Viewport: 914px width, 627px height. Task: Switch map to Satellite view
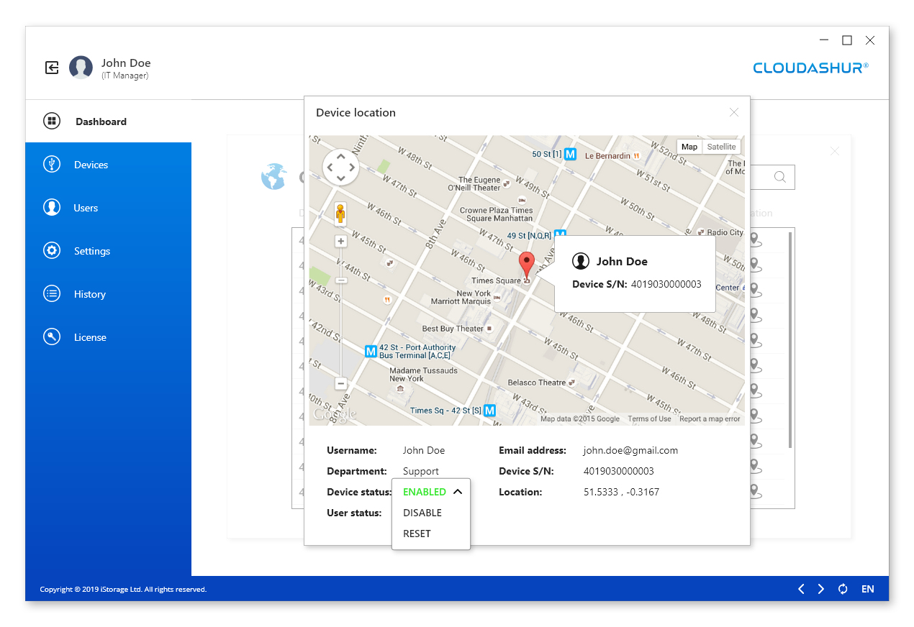[721, 147]
